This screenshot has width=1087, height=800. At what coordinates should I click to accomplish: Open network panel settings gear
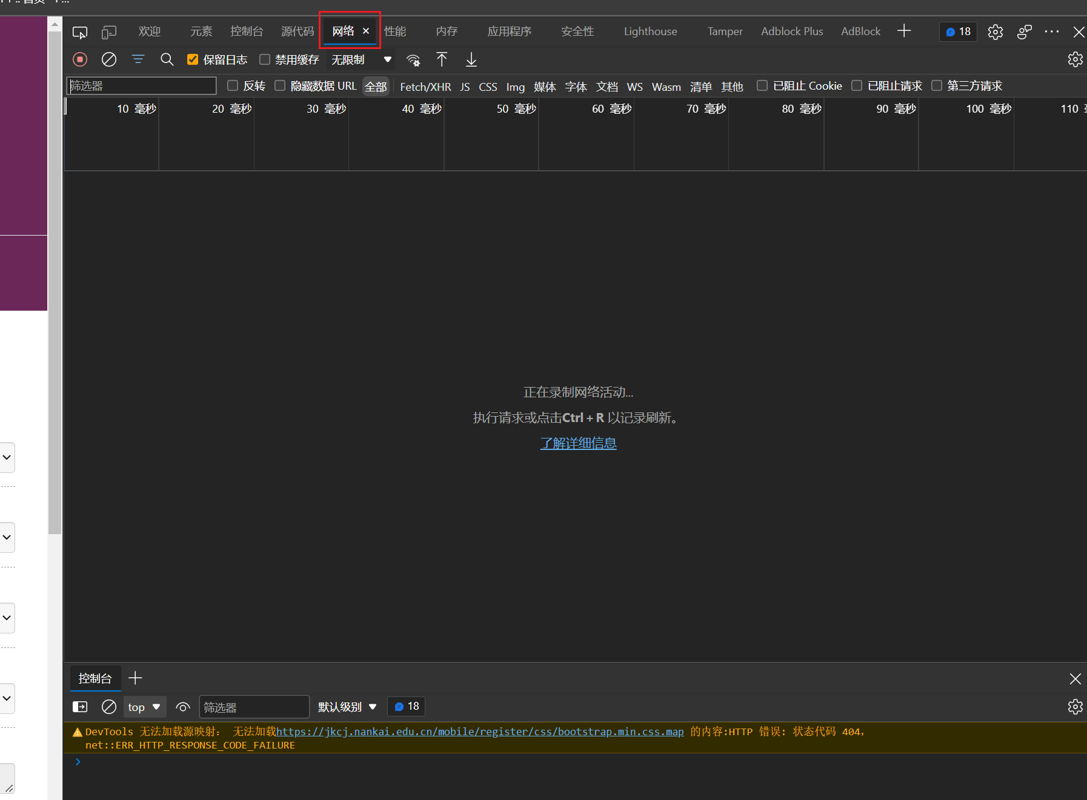(1075, 59)
